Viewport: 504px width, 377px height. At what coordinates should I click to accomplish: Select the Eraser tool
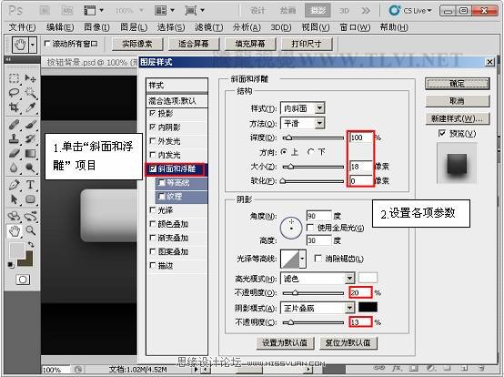click(15, 153)
